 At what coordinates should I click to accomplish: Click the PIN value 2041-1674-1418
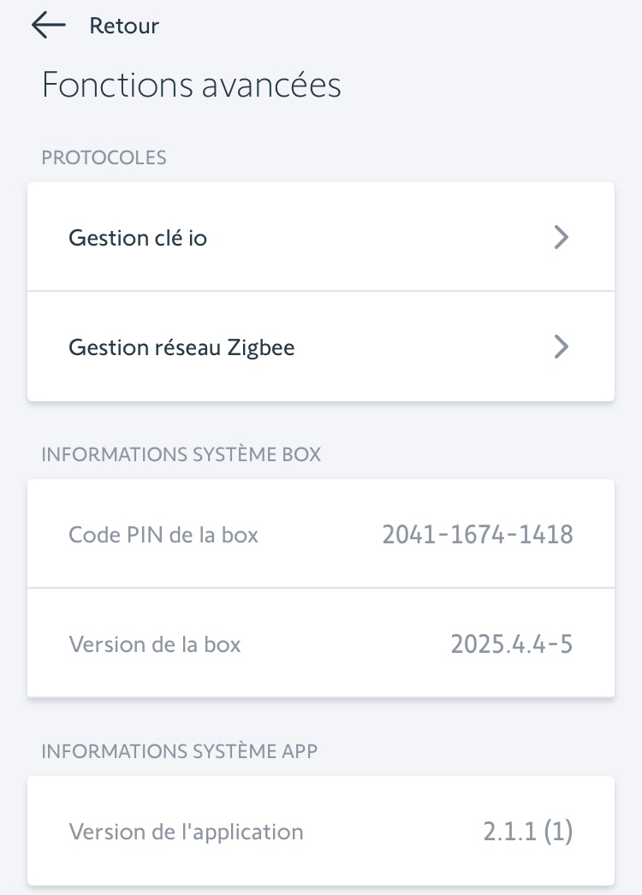[478, 536]
